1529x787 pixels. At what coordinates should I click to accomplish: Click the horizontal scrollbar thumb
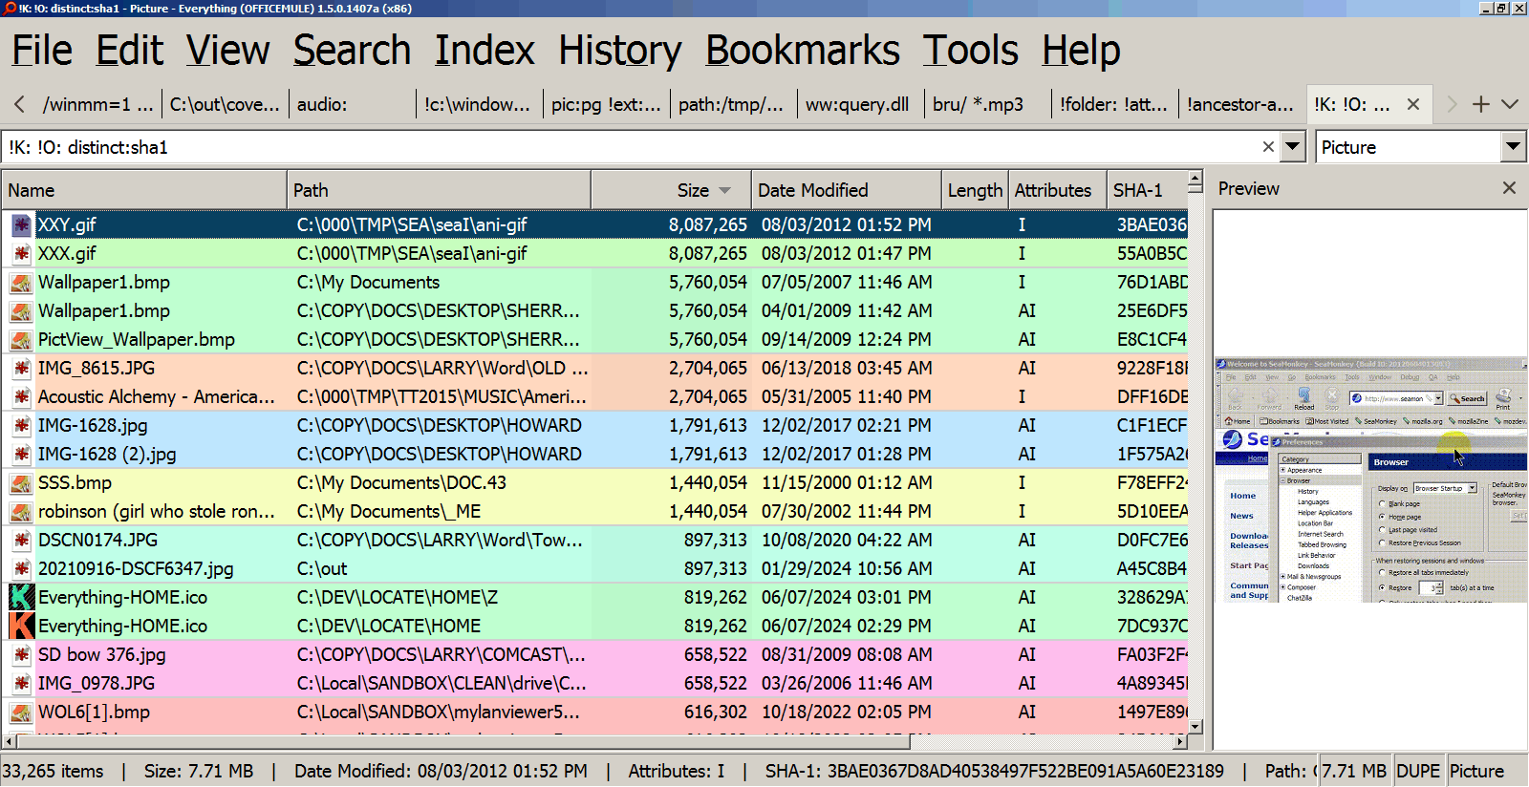point(463,741)
